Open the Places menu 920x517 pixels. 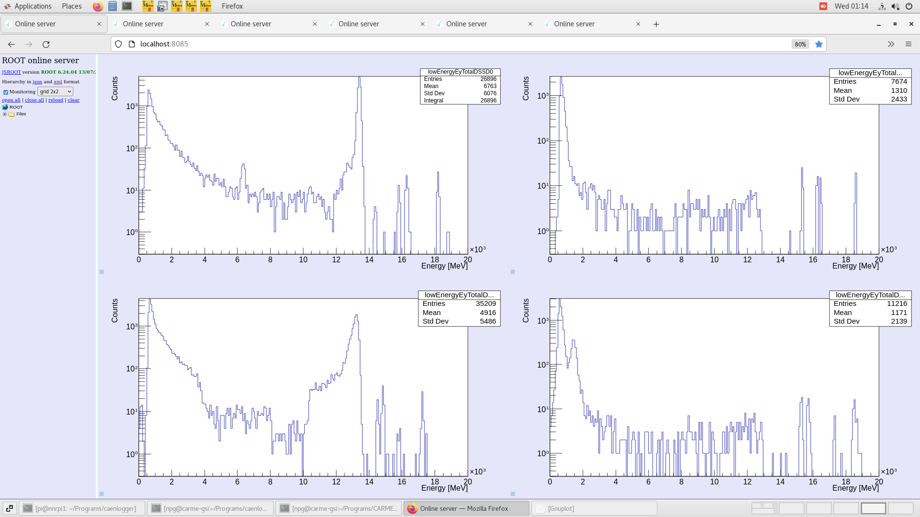pos(71,6)
